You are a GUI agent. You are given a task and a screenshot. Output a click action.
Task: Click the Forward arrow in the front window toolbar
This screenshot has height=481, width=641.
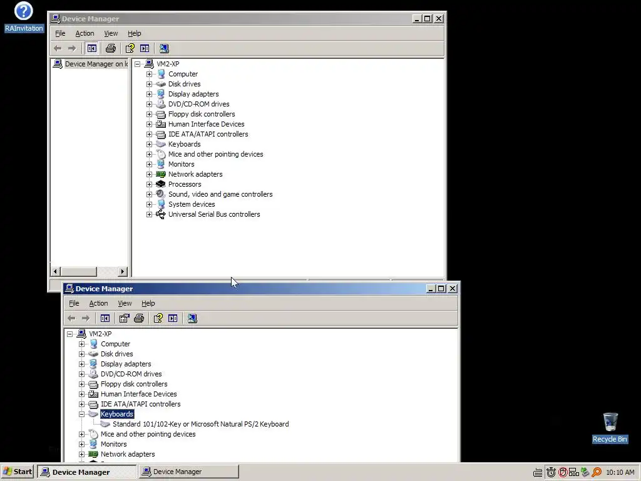coord(86,318)
